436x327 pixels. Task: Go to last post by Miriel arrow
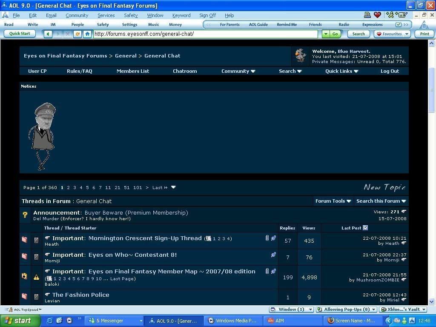coord(404,300)
